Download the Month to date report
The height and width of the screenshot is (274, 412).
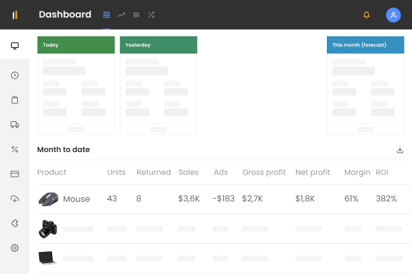click(400, 150)
